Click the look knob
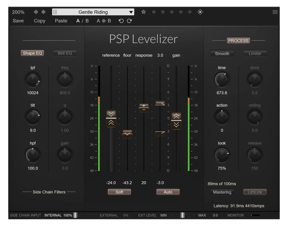 [x=222, y=155]
